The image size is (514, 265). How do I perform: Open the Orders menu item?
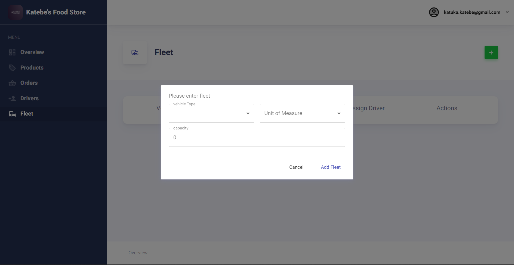[29, 83]
